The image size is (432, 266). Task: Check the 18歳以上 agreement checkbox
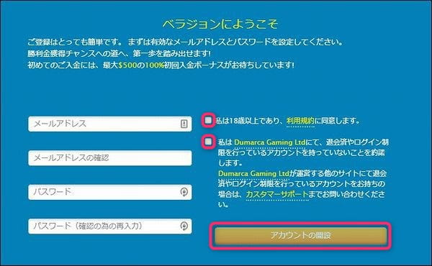point(208,120)
